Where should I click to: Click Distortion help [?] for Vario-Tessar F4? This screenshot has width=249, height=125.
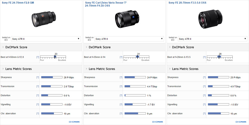[121, 96]
